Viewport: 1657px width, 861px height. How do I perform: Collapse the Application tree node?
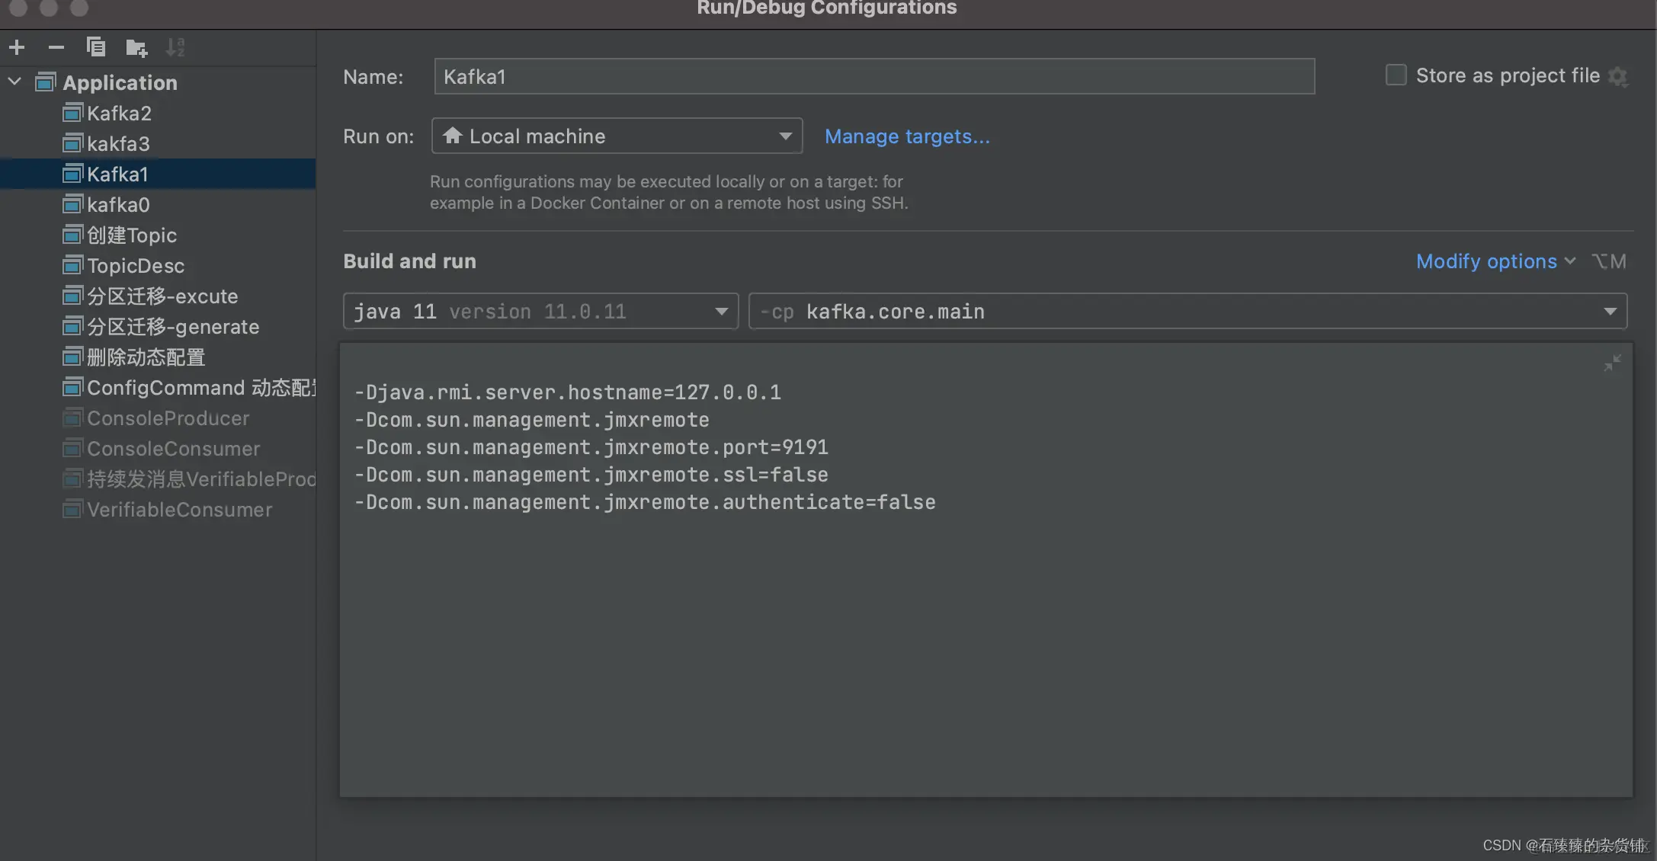pos(14,82)
